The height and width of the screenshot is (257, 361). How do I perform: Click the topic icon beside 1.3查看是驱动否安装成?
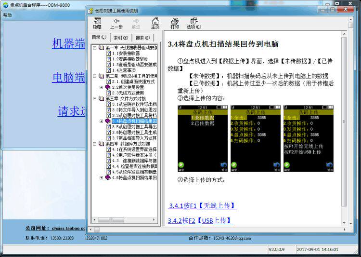109,65
